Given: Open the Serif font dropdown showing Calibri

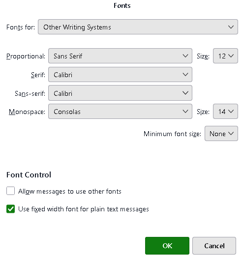Looking at the screenshot, I should [x=120, y=75].
